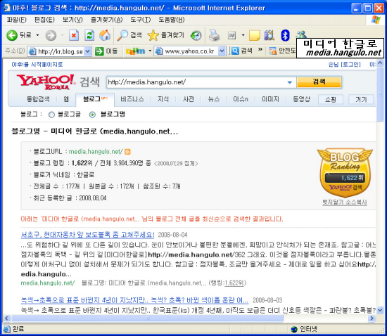Image resolution: width=387 pixels, height=336 pixels.
Task: Click the 뱃지달기 소스복사 link
Action: [345, 202]
